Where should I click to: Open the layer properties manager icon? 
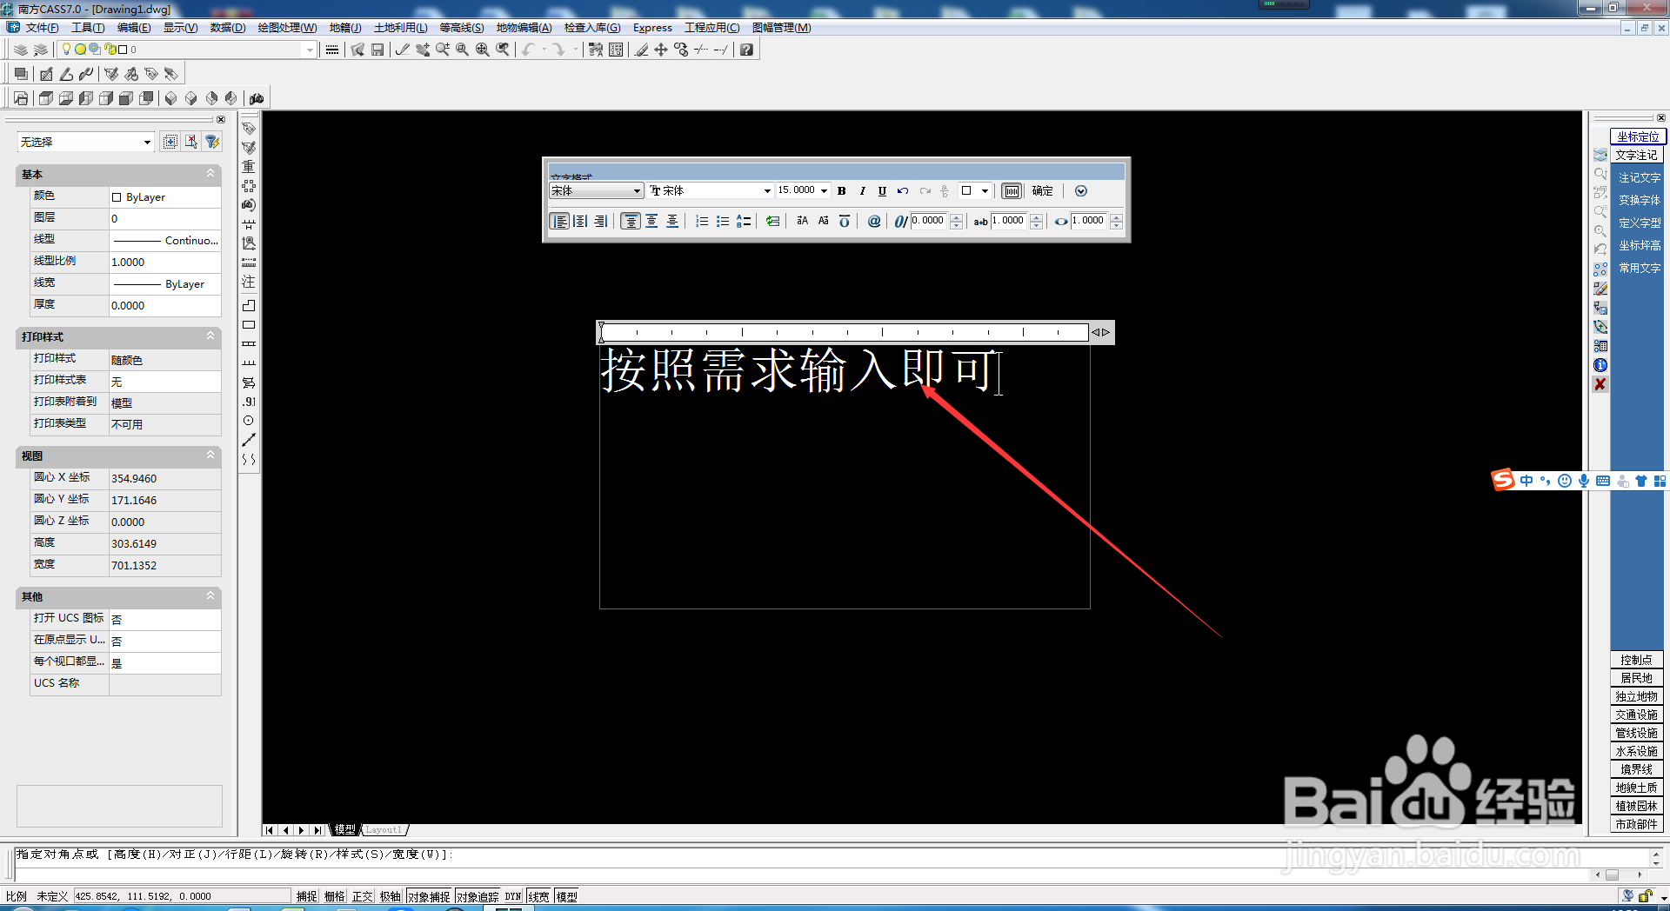coord(21,50)
